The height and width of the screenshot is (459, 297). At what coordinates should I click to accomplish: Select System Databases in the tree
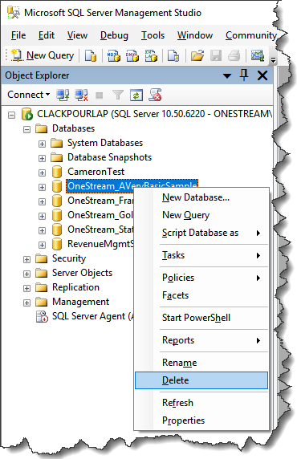pos(105,143)
